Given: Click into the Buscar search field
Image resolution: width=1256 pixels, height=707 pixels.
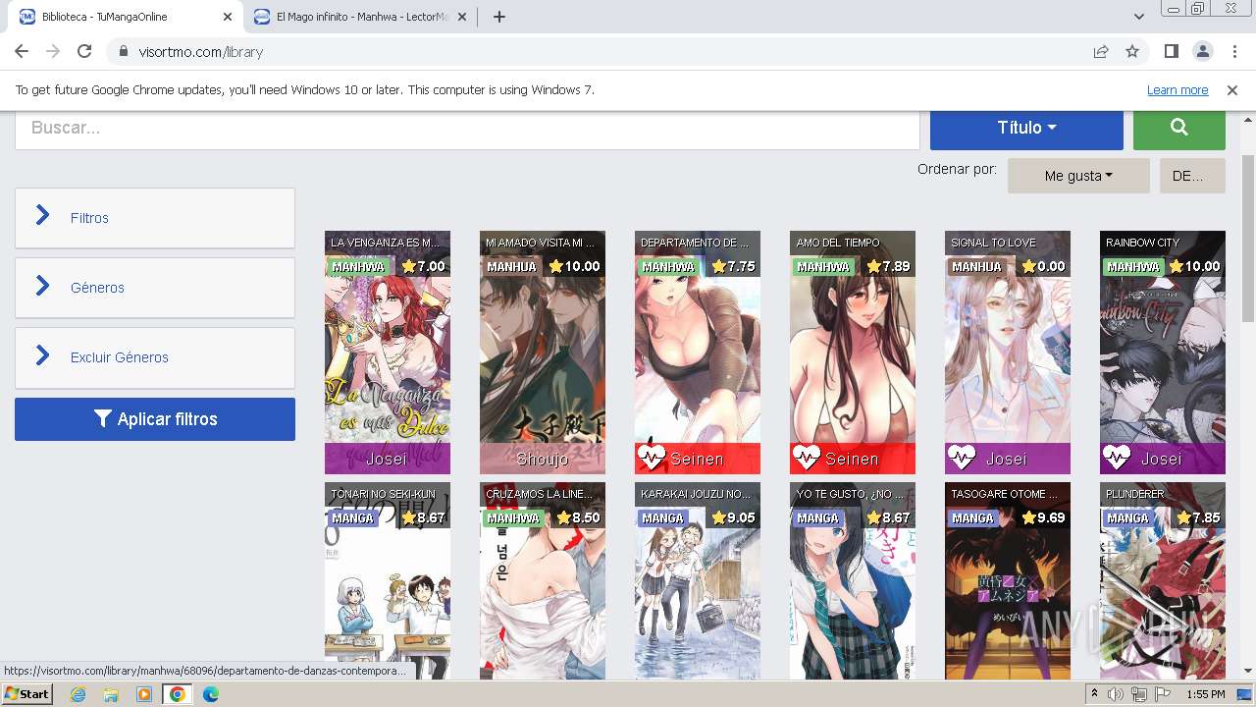Looking at the screenshot, I should click(467, 128).
